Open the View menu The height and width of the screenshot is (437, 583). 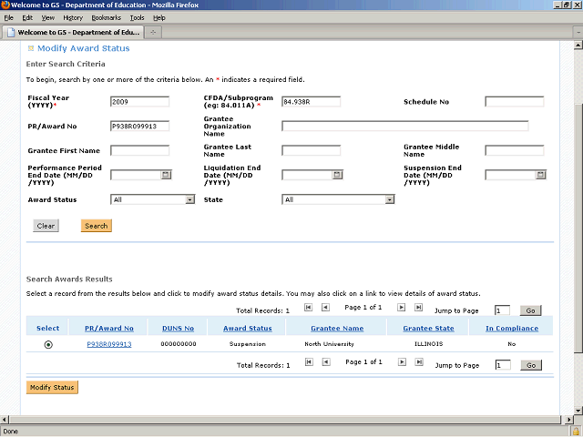coord(48,18)
